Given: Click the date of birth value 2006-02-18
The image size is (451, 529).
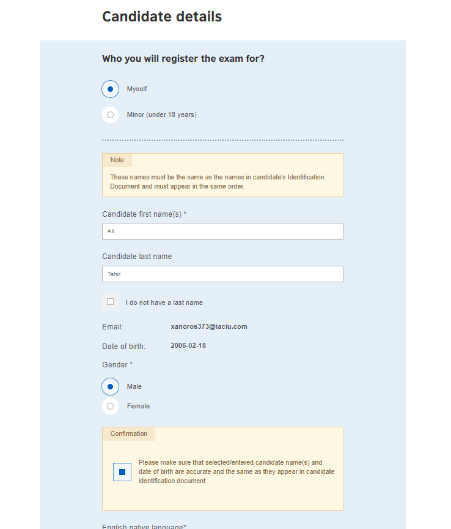Looking at the screenshot, I should click(188, 346).
